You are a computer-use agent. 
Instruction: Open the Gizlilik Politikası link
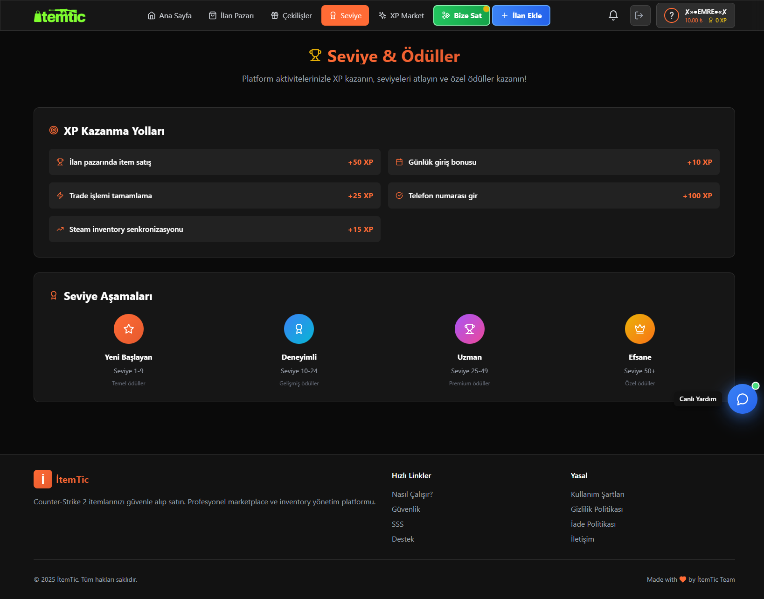(597, 509)
